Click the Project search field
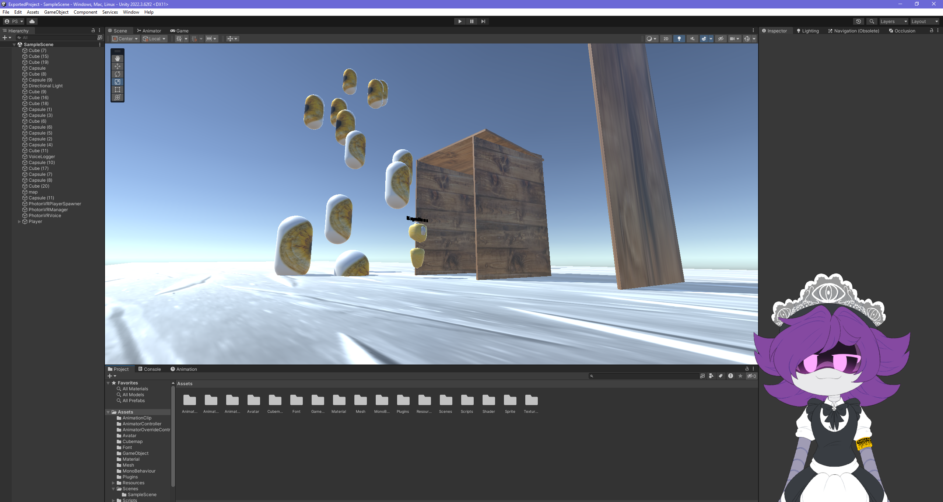 (x=645, y=376)
